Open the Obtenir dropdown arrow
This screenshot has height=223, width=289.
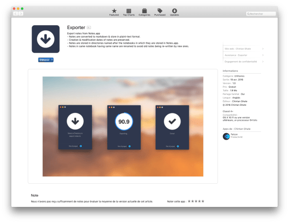(52, 60)
